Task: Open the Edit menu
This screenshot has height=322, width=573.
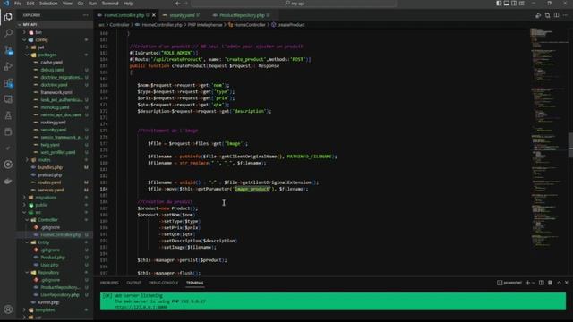Action: point(30,4)
